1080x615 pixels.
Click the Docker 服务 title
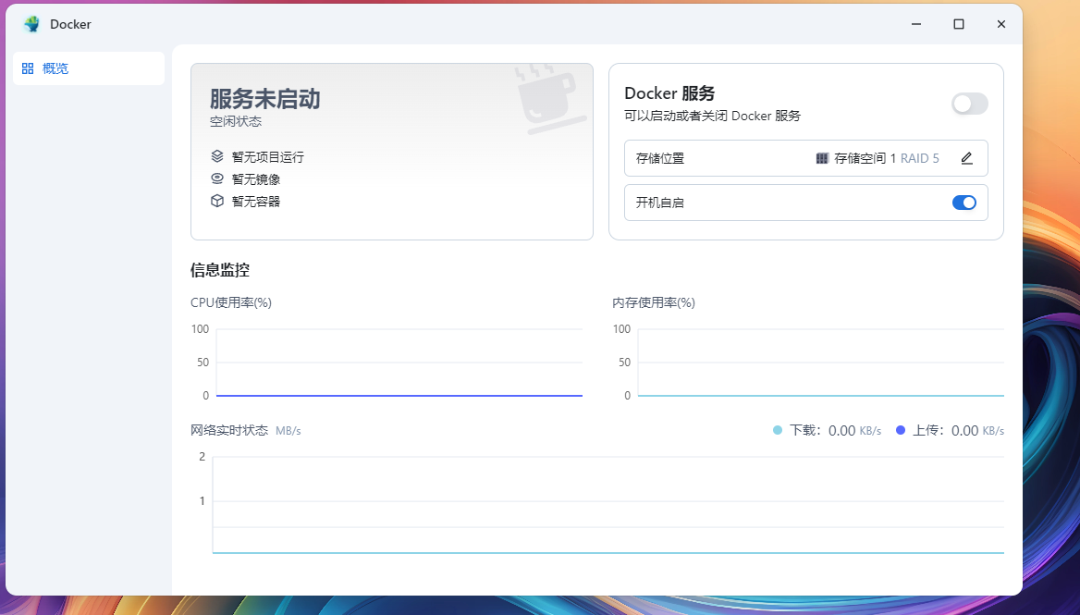[669, 93]
